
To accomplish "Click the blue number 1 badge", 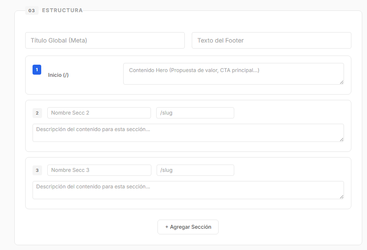I will [x=37, y=69].
